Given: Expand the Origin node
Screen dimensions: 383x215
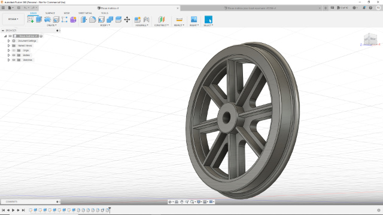Looking at the screenshot, I should point(9,50).
